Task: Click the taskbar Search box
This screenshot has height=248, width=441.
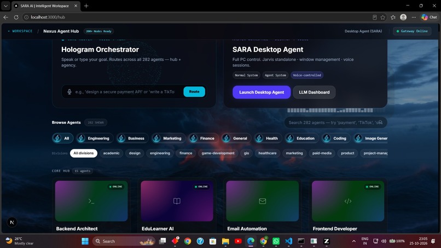Action: [x=124, y=241]
